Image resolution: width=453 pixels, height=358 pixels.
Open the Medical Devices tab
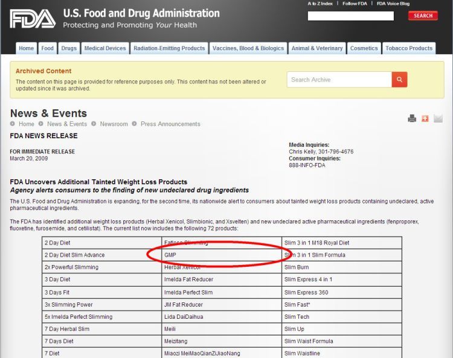coord(105,48)
